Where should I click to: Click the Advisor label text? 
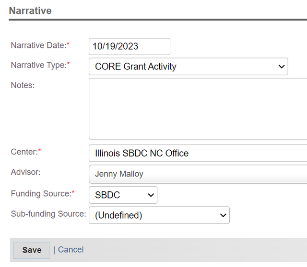click(25, 172)
